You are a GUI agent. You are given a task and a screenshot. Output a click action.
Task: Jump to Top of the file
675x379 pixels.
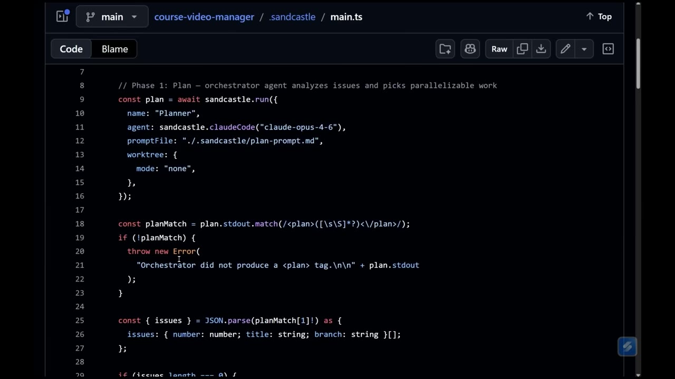point(599,17)
